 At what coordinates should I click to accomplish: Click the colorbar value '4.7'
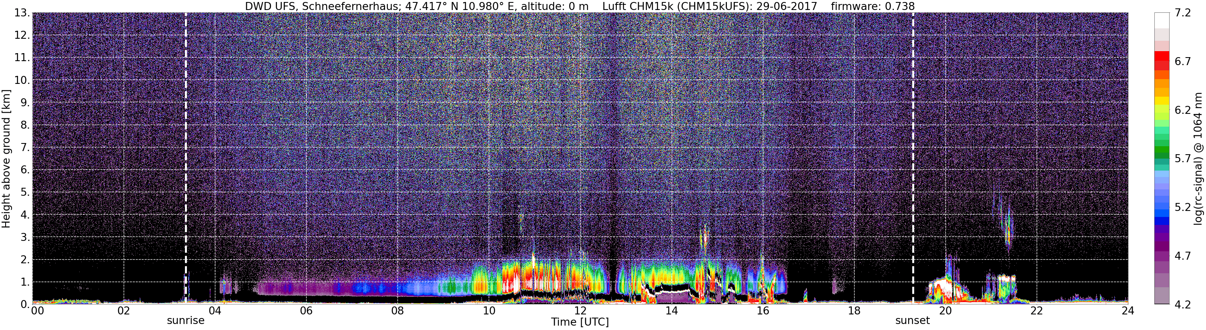point(1182,256)
